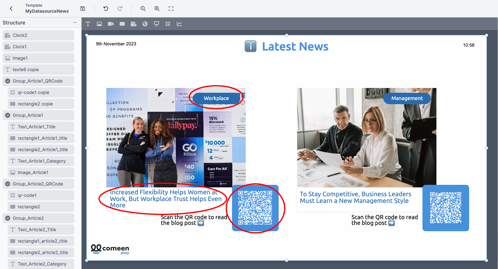Add a rectangle shape tool

tap(122, 24)
